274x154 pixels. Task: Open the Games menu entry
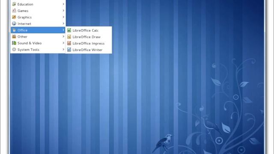coord(38,10)
